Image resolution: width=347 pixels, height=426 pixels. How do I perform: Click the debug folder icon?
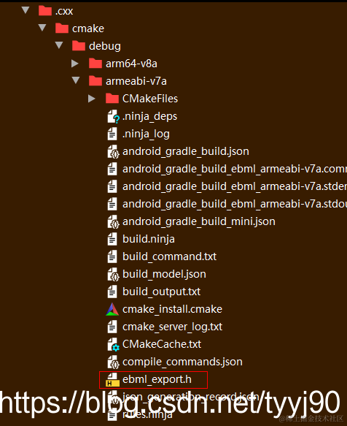pyautogui.click(x=79, y=46)
